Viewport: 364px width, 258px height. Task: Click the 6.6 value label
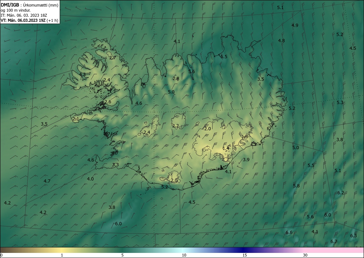coord(289,233)
